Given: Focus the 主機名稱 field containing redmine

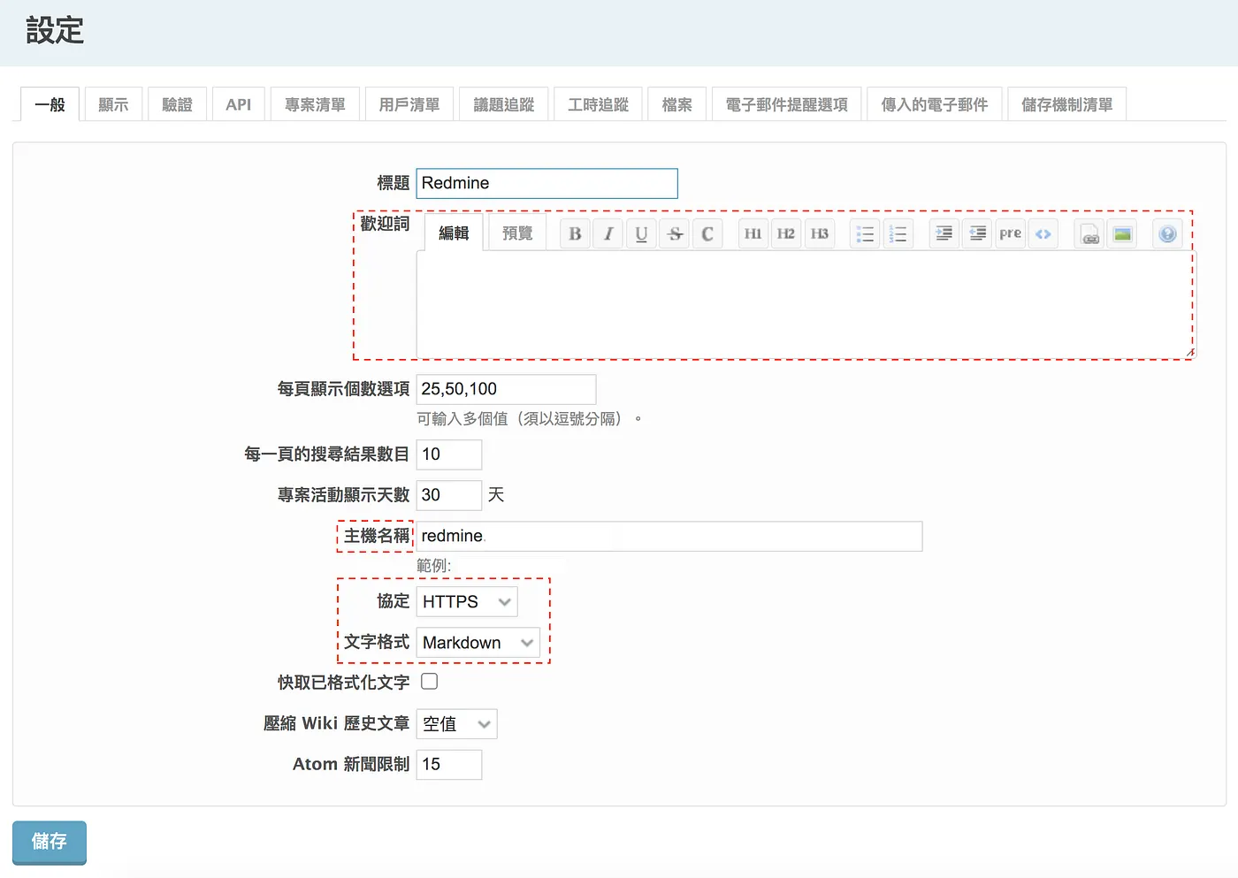Looking at the screenshot, I should pos(669,536).
